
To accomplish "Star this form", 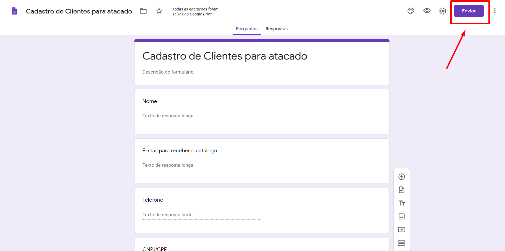I will coord(159,11).
